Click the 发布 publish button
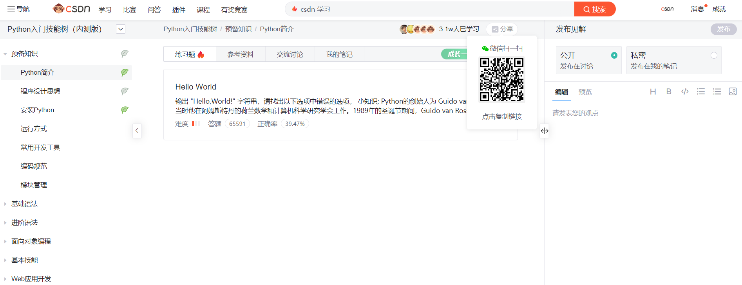Image resolution: width=742 pixels, height=285 pixels. 724,29
